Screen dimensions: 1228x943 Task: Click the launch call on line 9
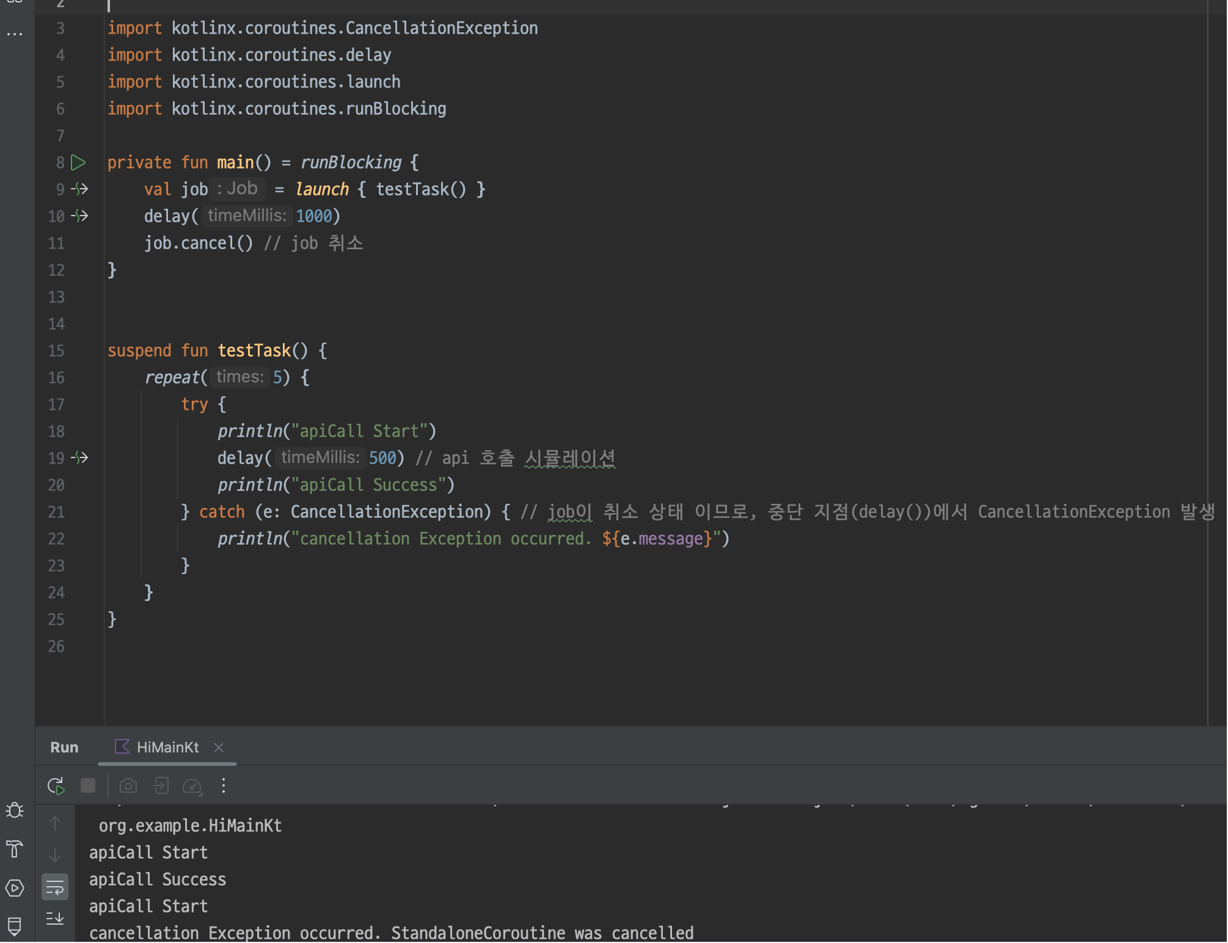pos(322,189)
